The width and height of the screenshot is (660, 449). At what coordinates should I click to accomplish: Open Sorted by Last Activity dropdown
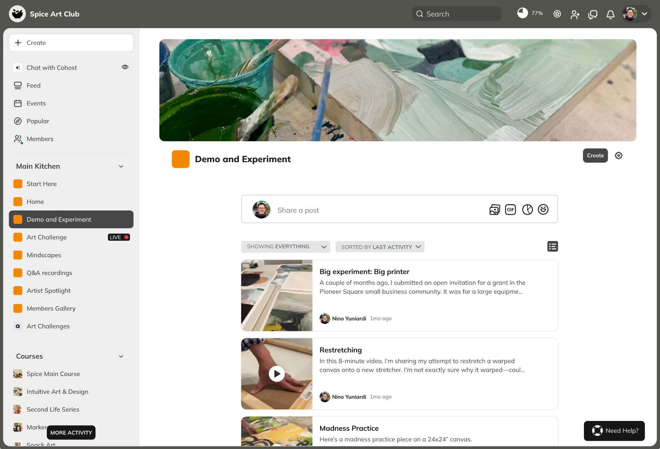tap(380, 247)
